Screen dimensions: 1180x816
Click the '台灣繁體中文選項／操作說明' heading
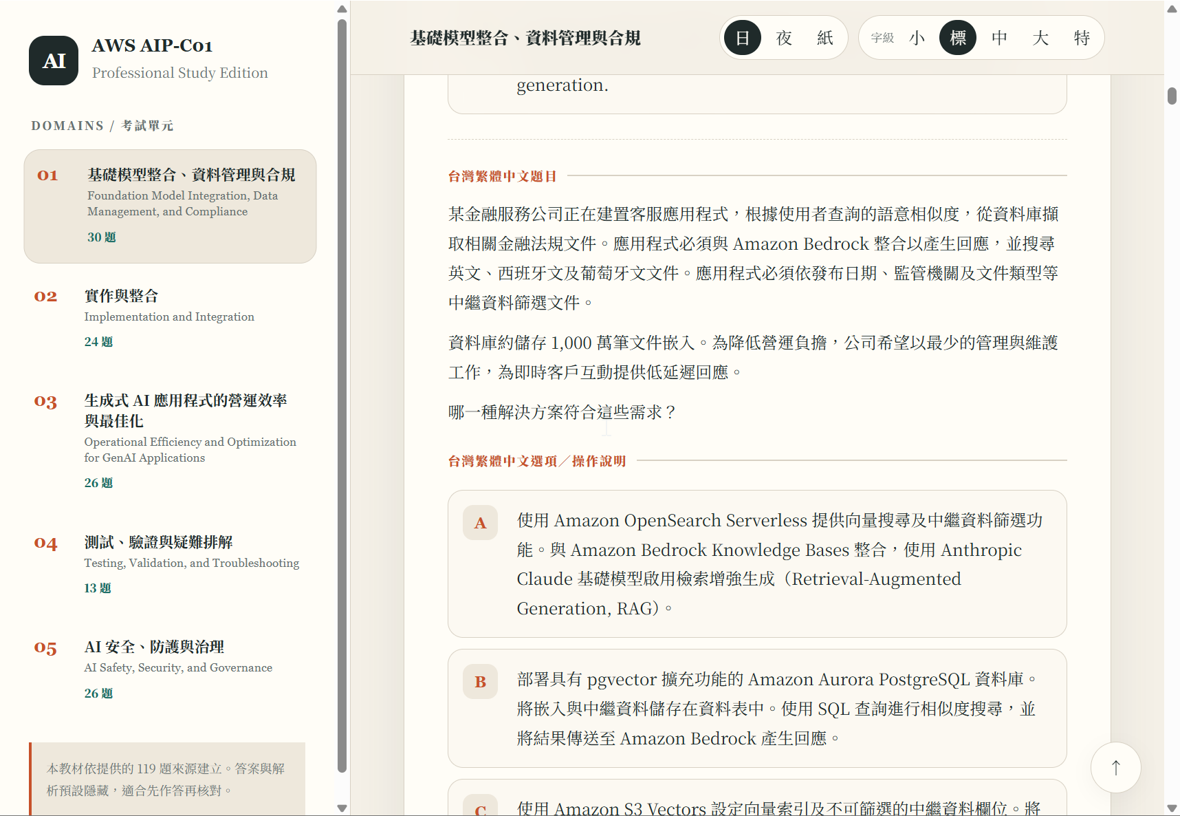pyautogui.click(x=537, y=461)
